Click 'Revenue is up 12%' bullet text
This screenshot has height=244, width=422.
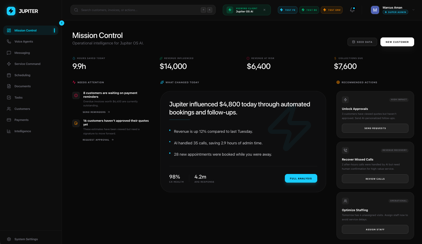point(213,131)
